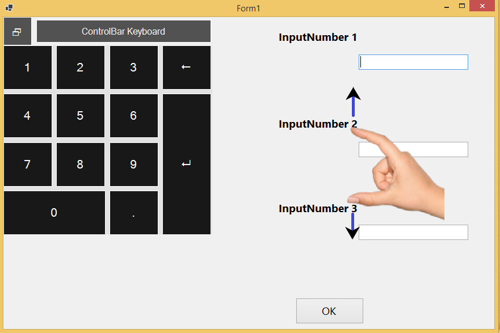The width and height of the screenshot is (500, 333).
Task: Click the Form1 app icon in title bar
Action: (x=9, y=8)
